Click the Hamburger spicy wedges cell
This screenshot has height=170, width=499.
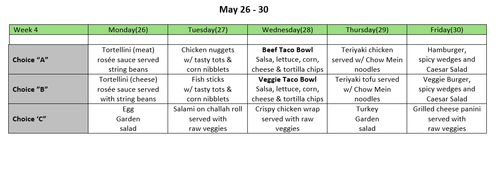[x=447, y=60]
